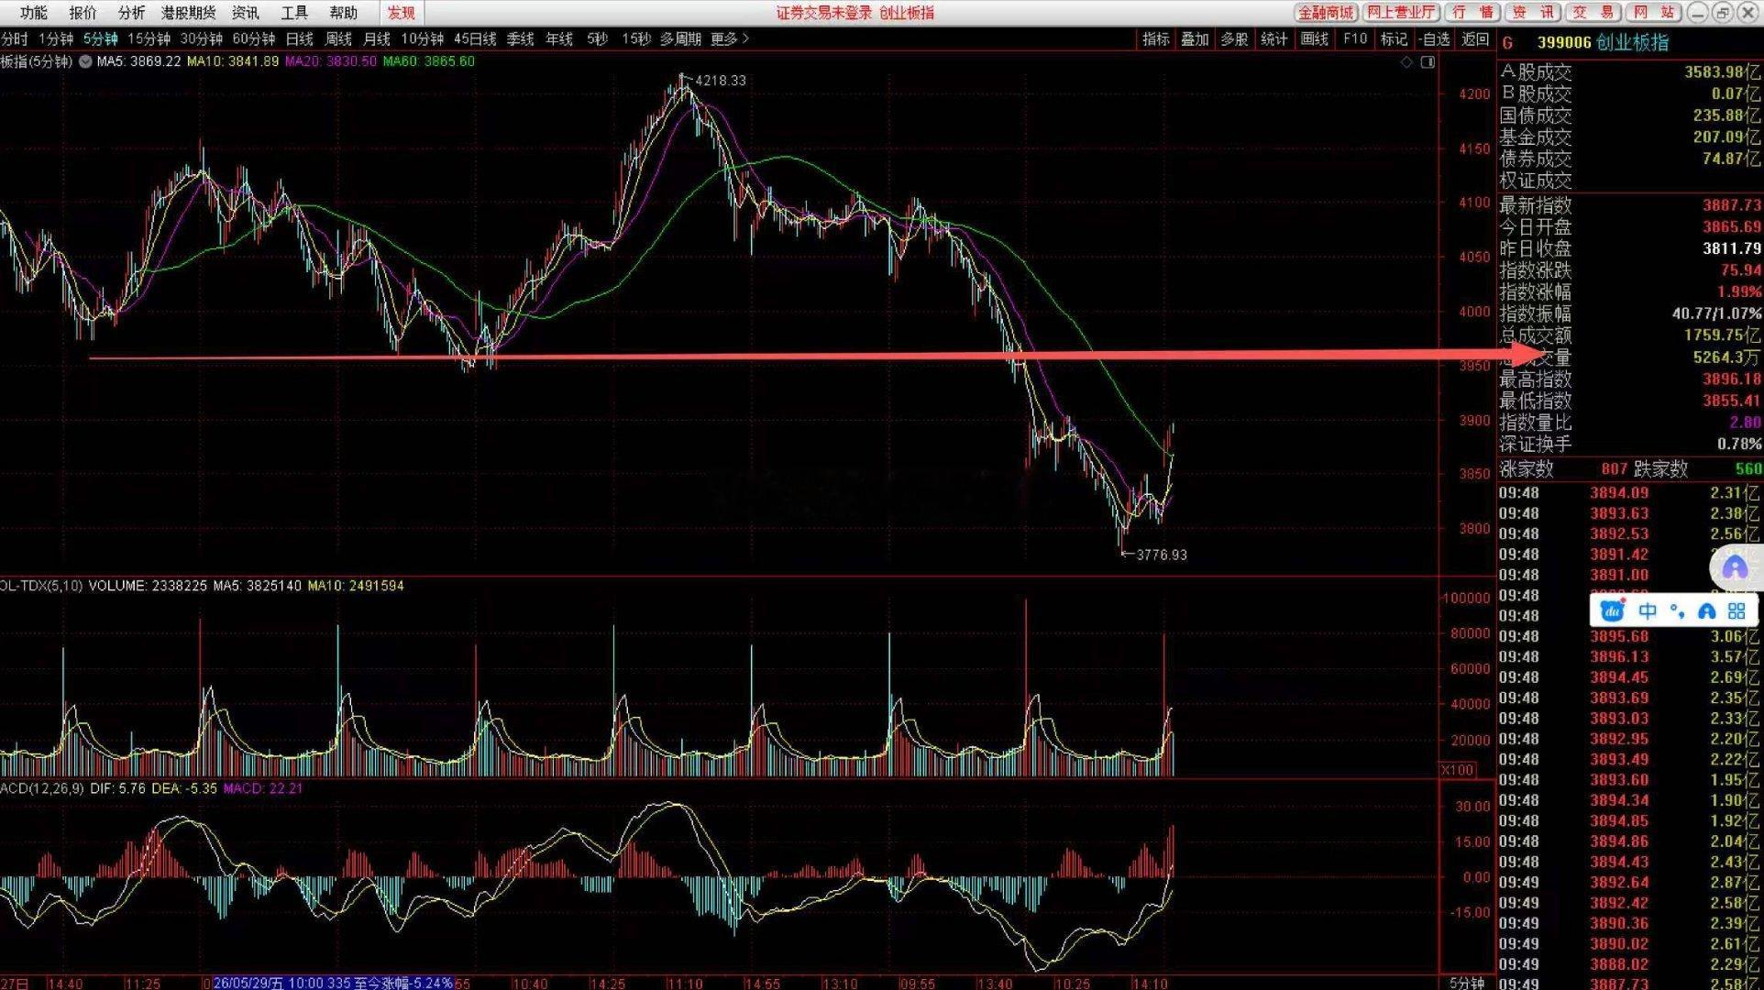1764x990 pixels.
Task: Open the 功能 menu
Action: click(33, 13)
